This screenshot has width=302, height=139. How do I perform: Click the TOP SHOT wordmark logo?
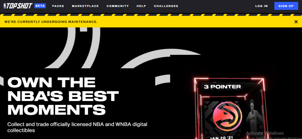tap(19, 6)
